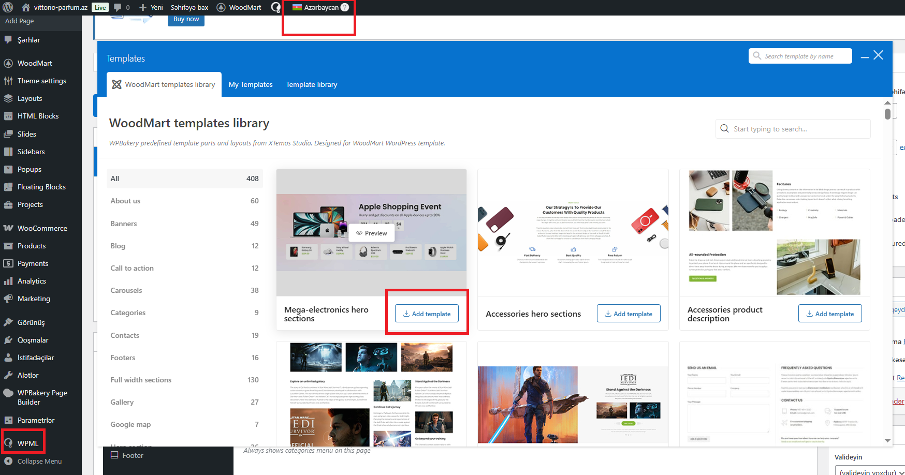The width and height of the screenshot is (905, 475).
Task: Open the WordPress logo menu in admin bar
Action: point(8,7)
